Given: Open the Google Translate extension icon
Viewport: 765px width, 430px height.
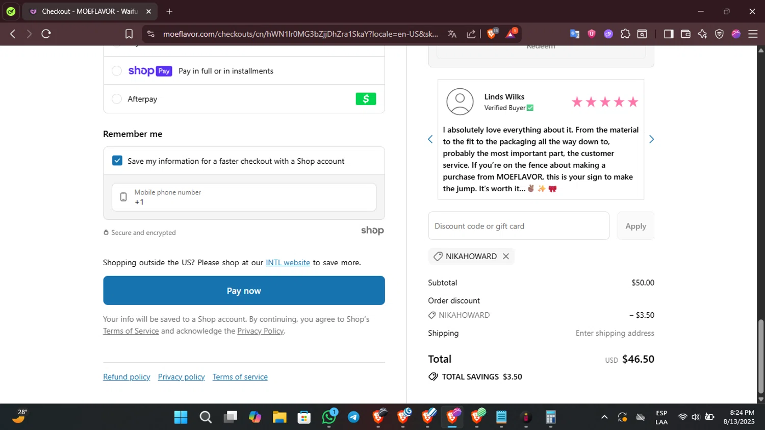Looking at the screenshot, I should 575,34.
